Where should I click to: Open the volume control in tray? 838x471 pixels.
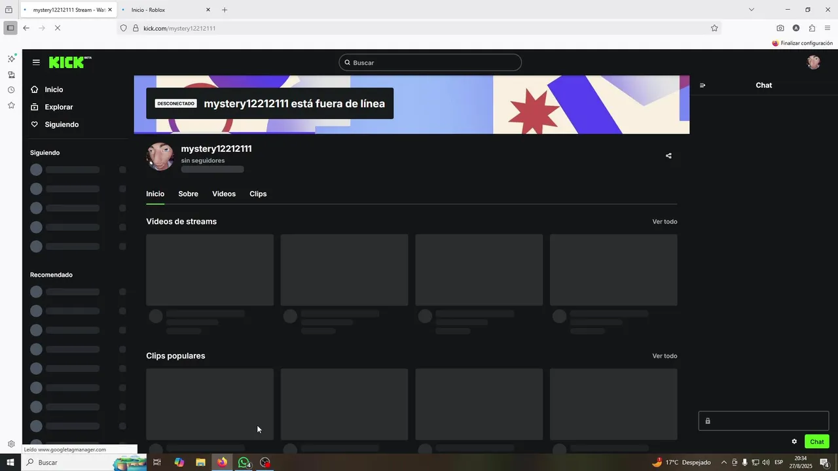pos(766,462)
